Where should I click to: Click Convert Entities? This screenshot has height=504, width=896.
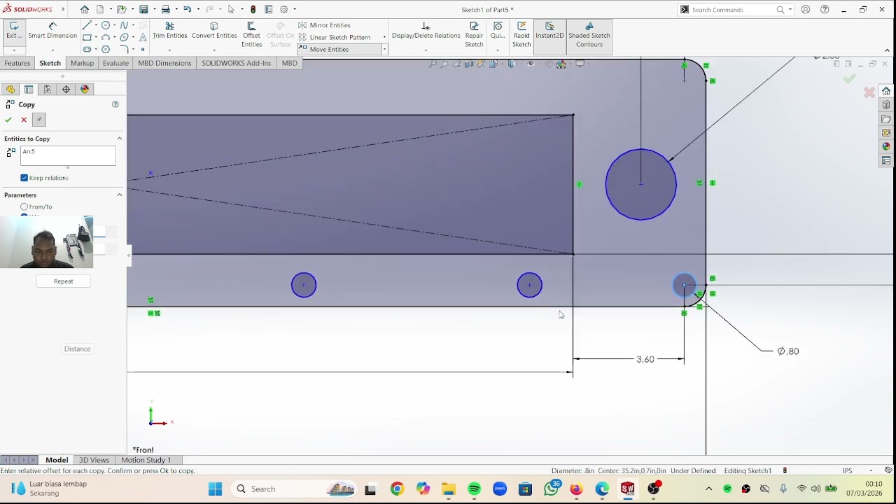point(214,31)
